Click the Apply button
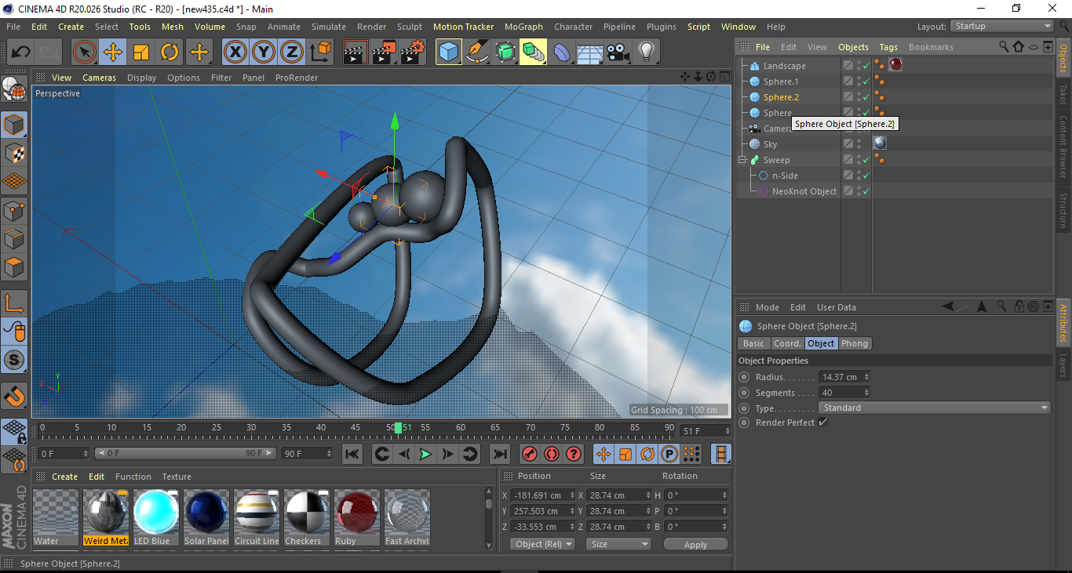 695,544
